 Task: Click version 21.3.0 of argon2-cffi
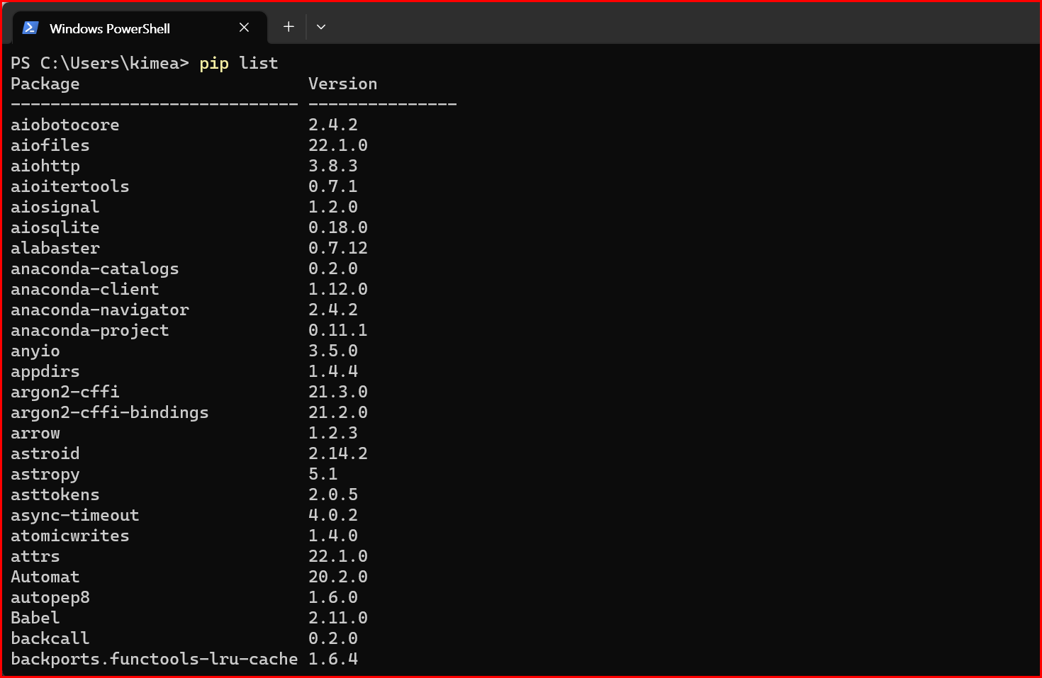pos(337,392)
